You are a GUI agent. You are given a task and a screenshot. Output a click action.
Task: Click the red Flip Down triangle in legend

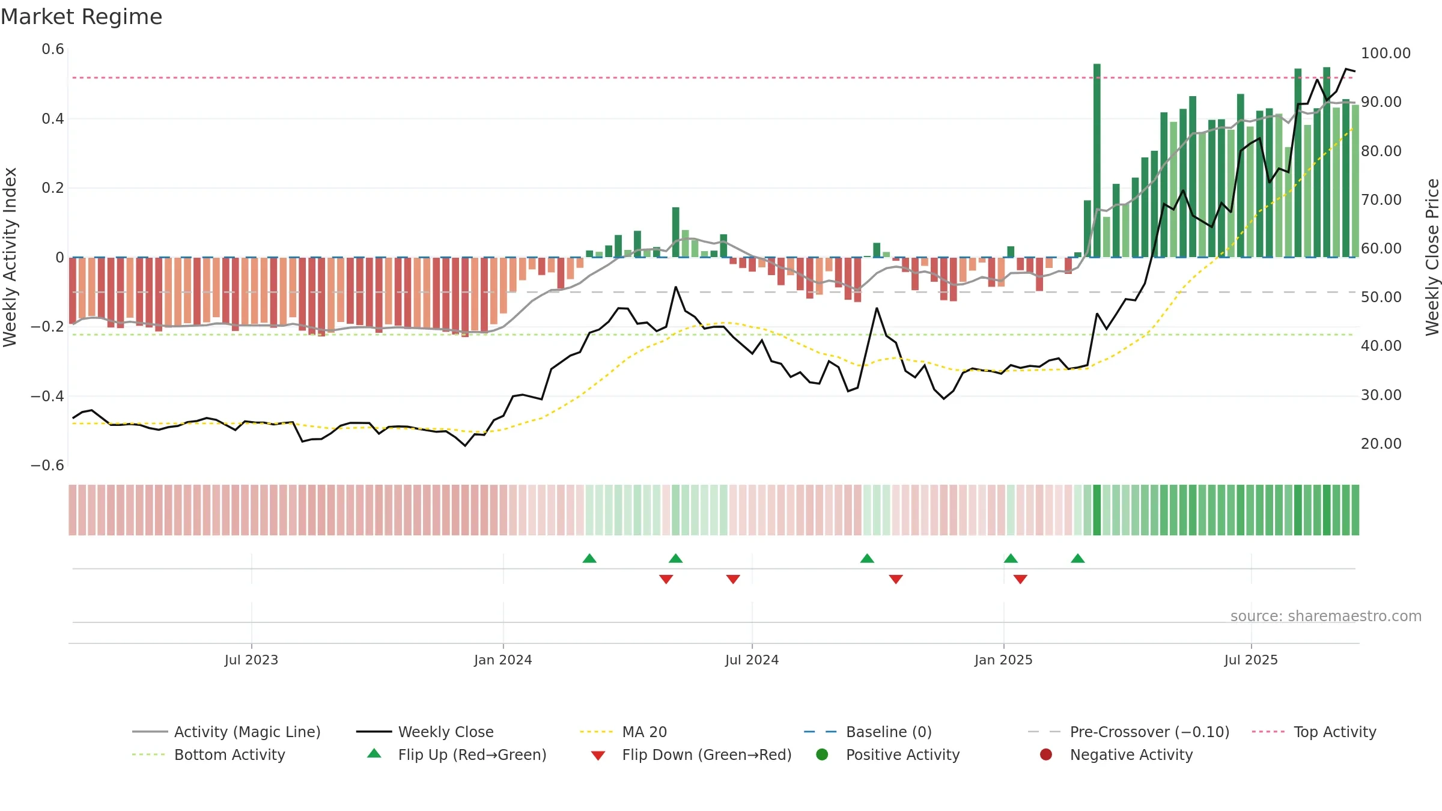(598, 756)
